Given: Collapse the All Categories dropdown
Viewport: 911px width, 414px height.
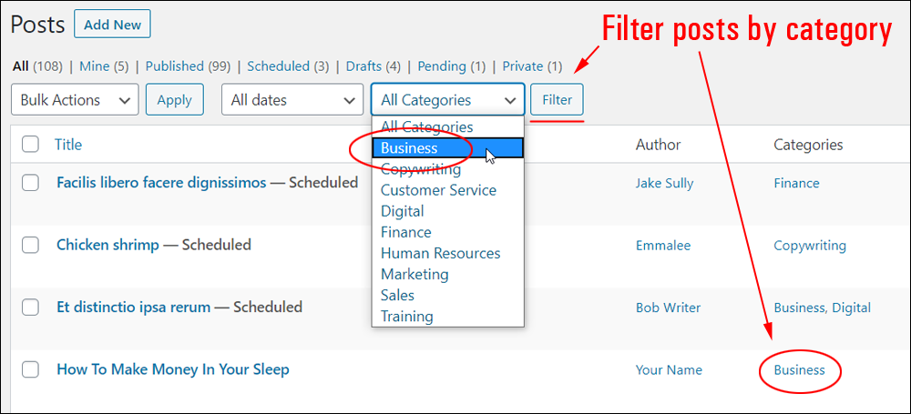Looking at the screenshot, I should (448, 100).
